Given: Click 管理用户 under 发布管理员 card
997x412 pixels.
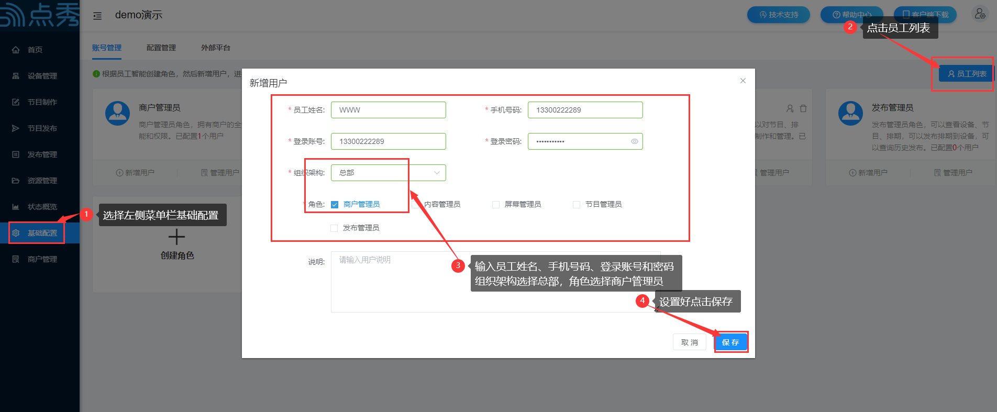Looking at the screenshot, I should click(x=954, y=173).
